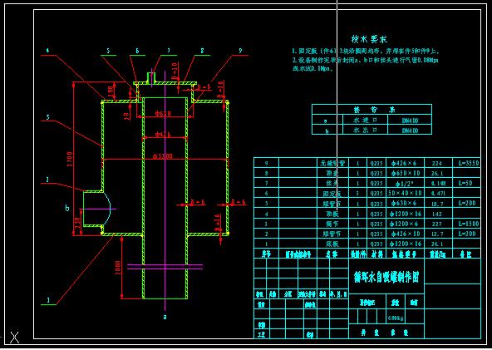
Task: Select the weight value 224
Action: click(436, 163)
